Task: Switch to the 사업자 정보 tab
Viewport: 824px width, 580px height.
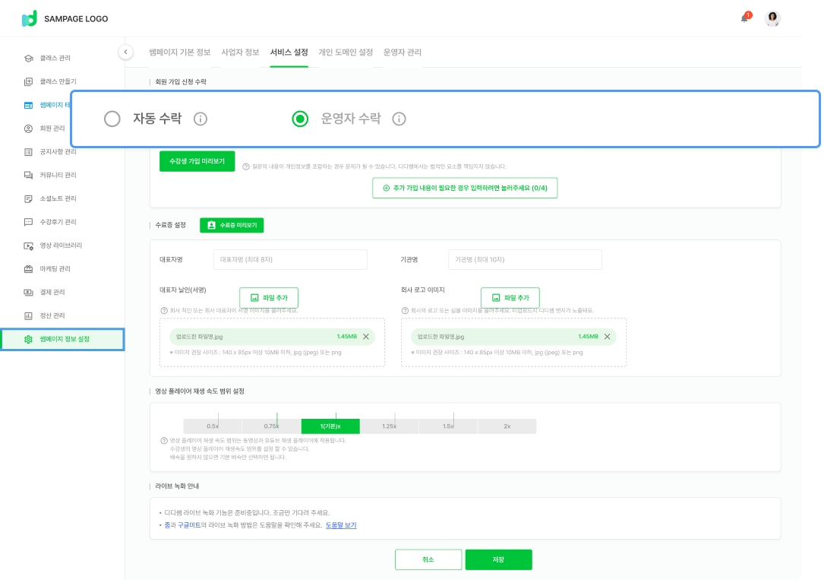Action: [x=240, y=52]
